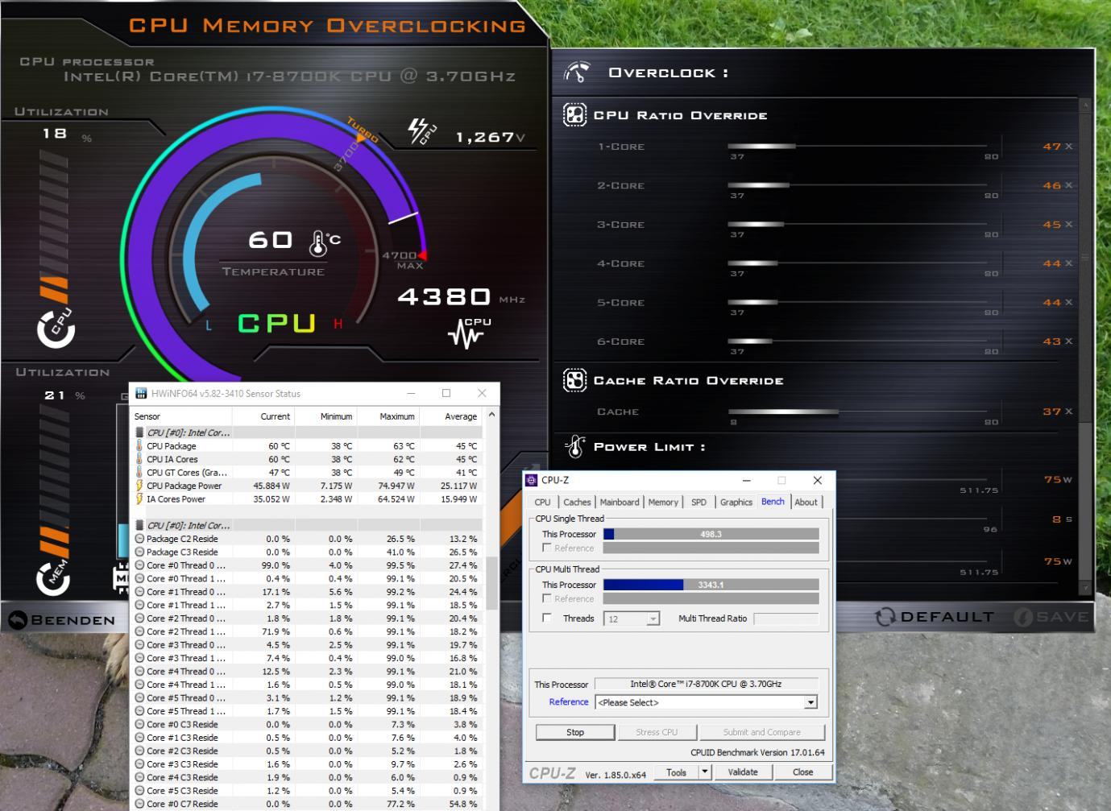This screenshot has height=811, width=1111.
Task: Click the HWiNFO64 title bar icon
Action: coord(141,393)
